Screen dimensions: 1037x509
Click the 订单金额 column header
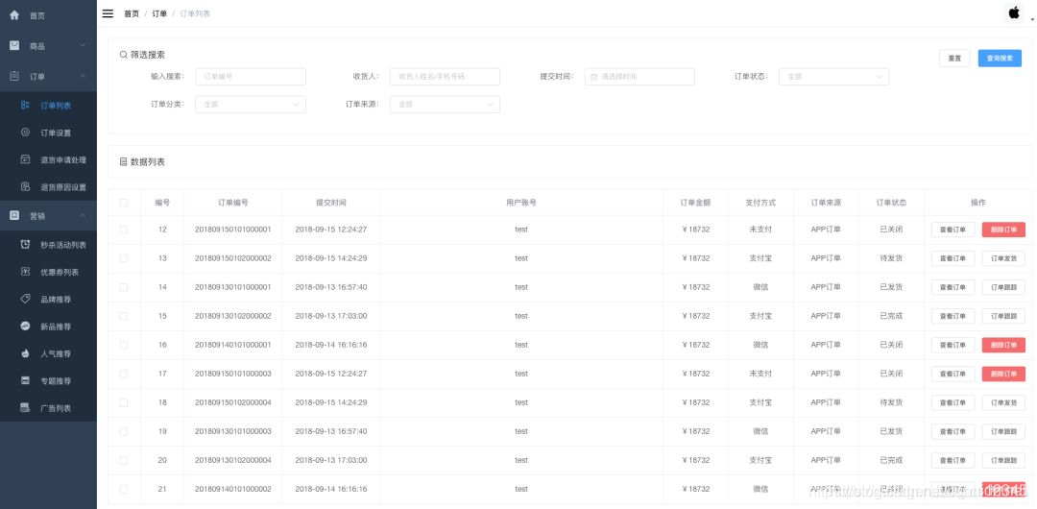(695, 203)
